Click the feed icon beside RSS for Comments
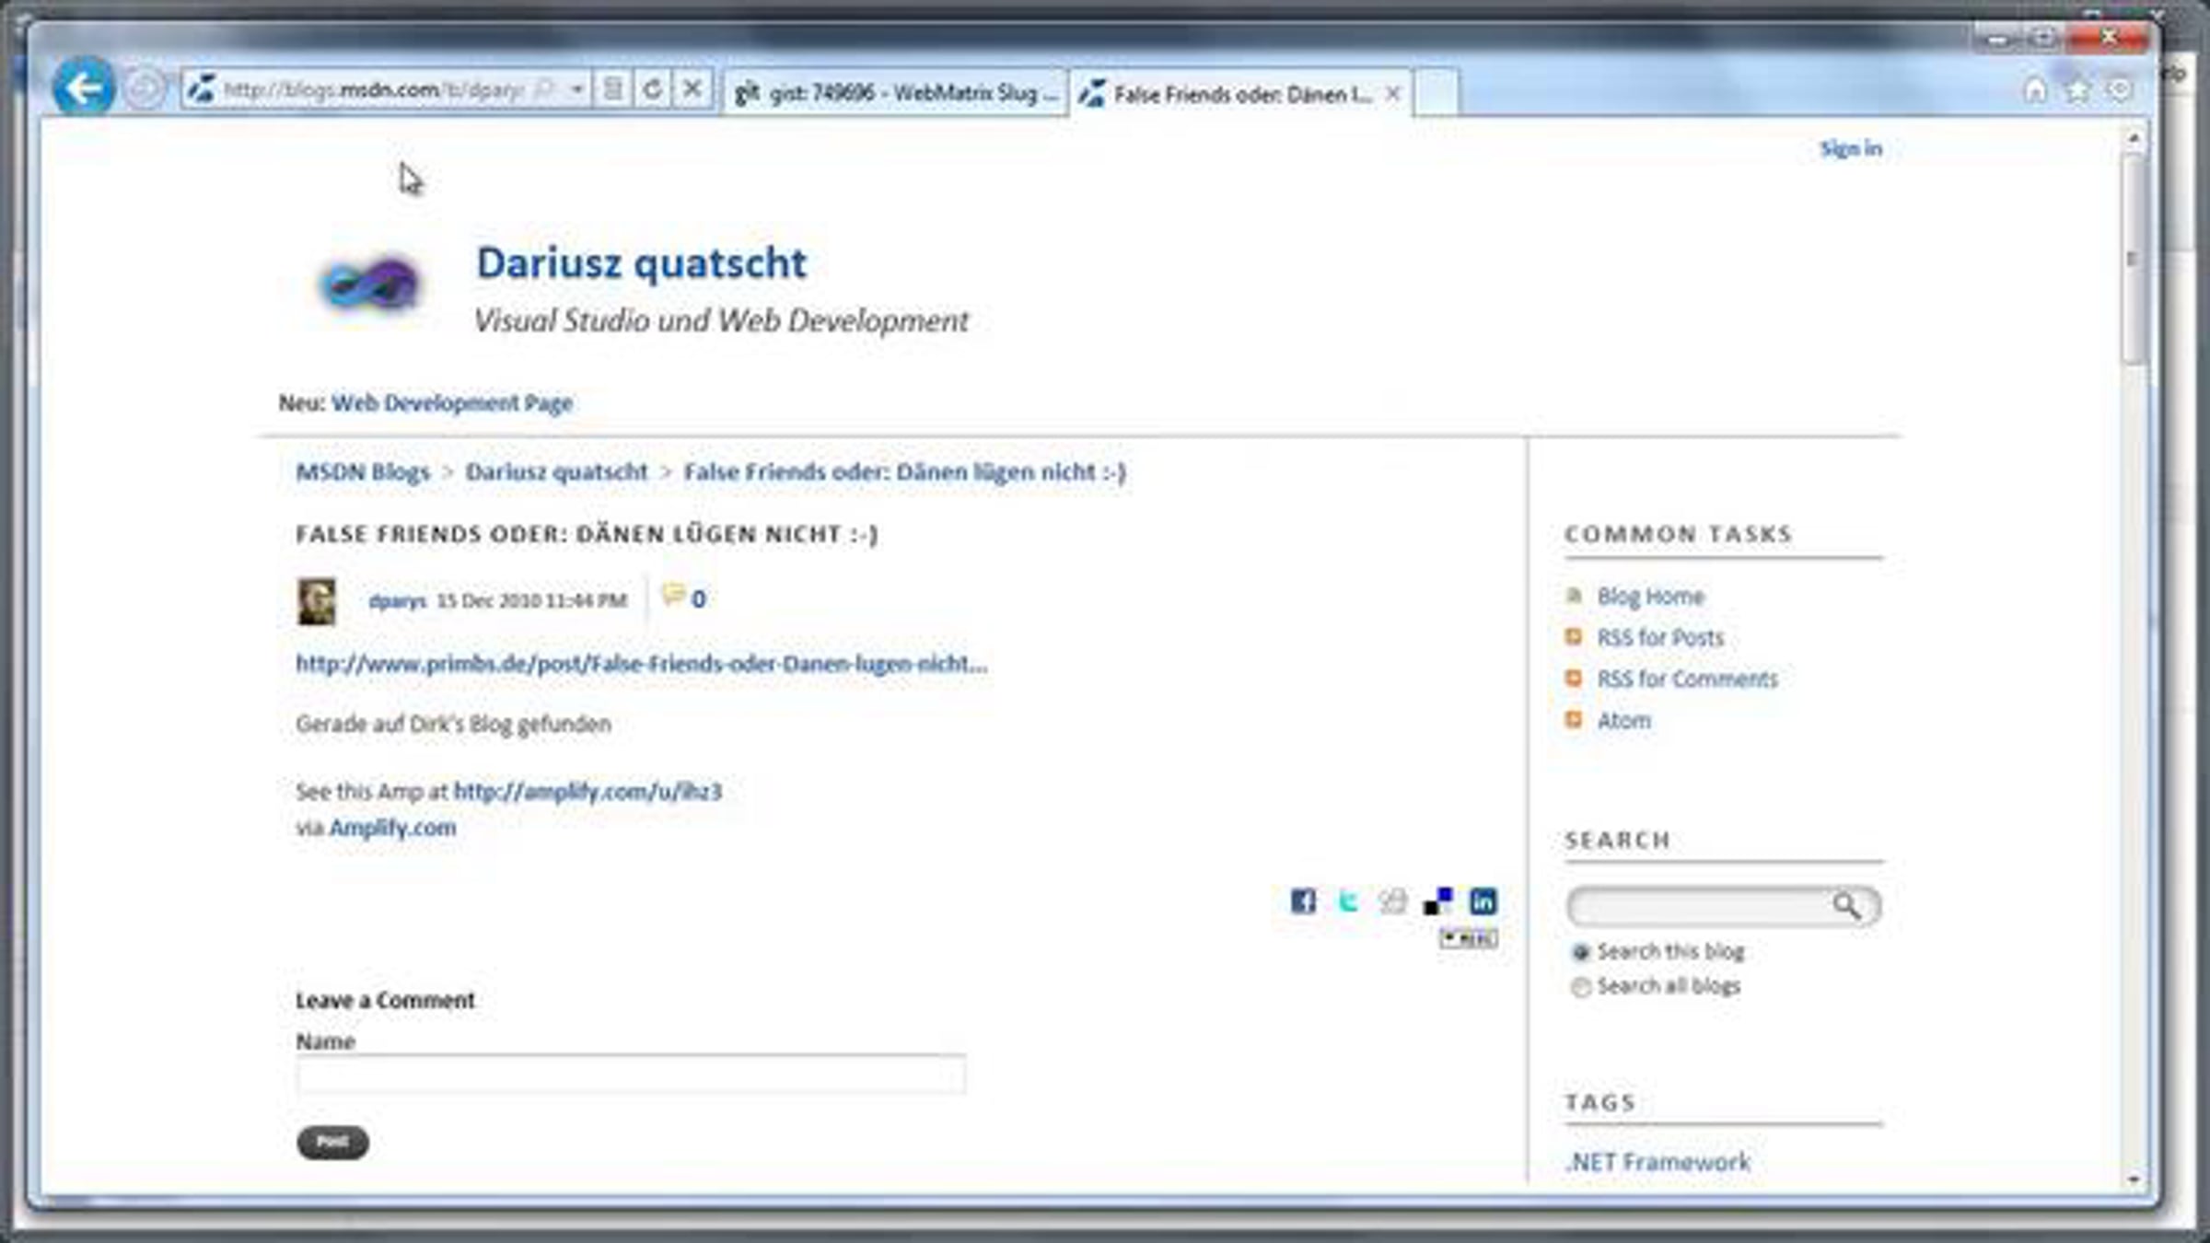Screen dimensions: 2210x1243 [1574, 678]
